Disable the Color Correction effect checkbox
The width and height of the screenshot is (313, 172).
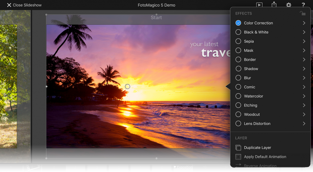point(238,23)
